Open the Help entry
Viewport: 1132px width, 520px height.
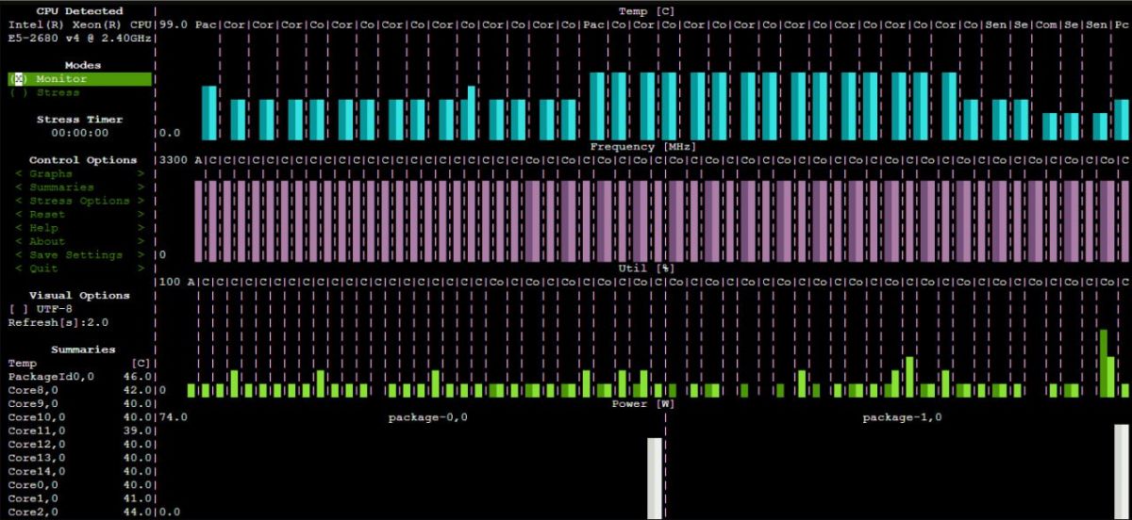click(x=43, y=228)
